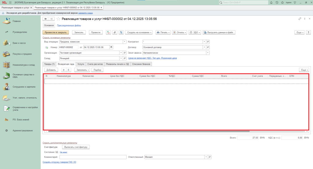Click Провести и закрыть button
The image size is (313, 169).
click(56, 32)
